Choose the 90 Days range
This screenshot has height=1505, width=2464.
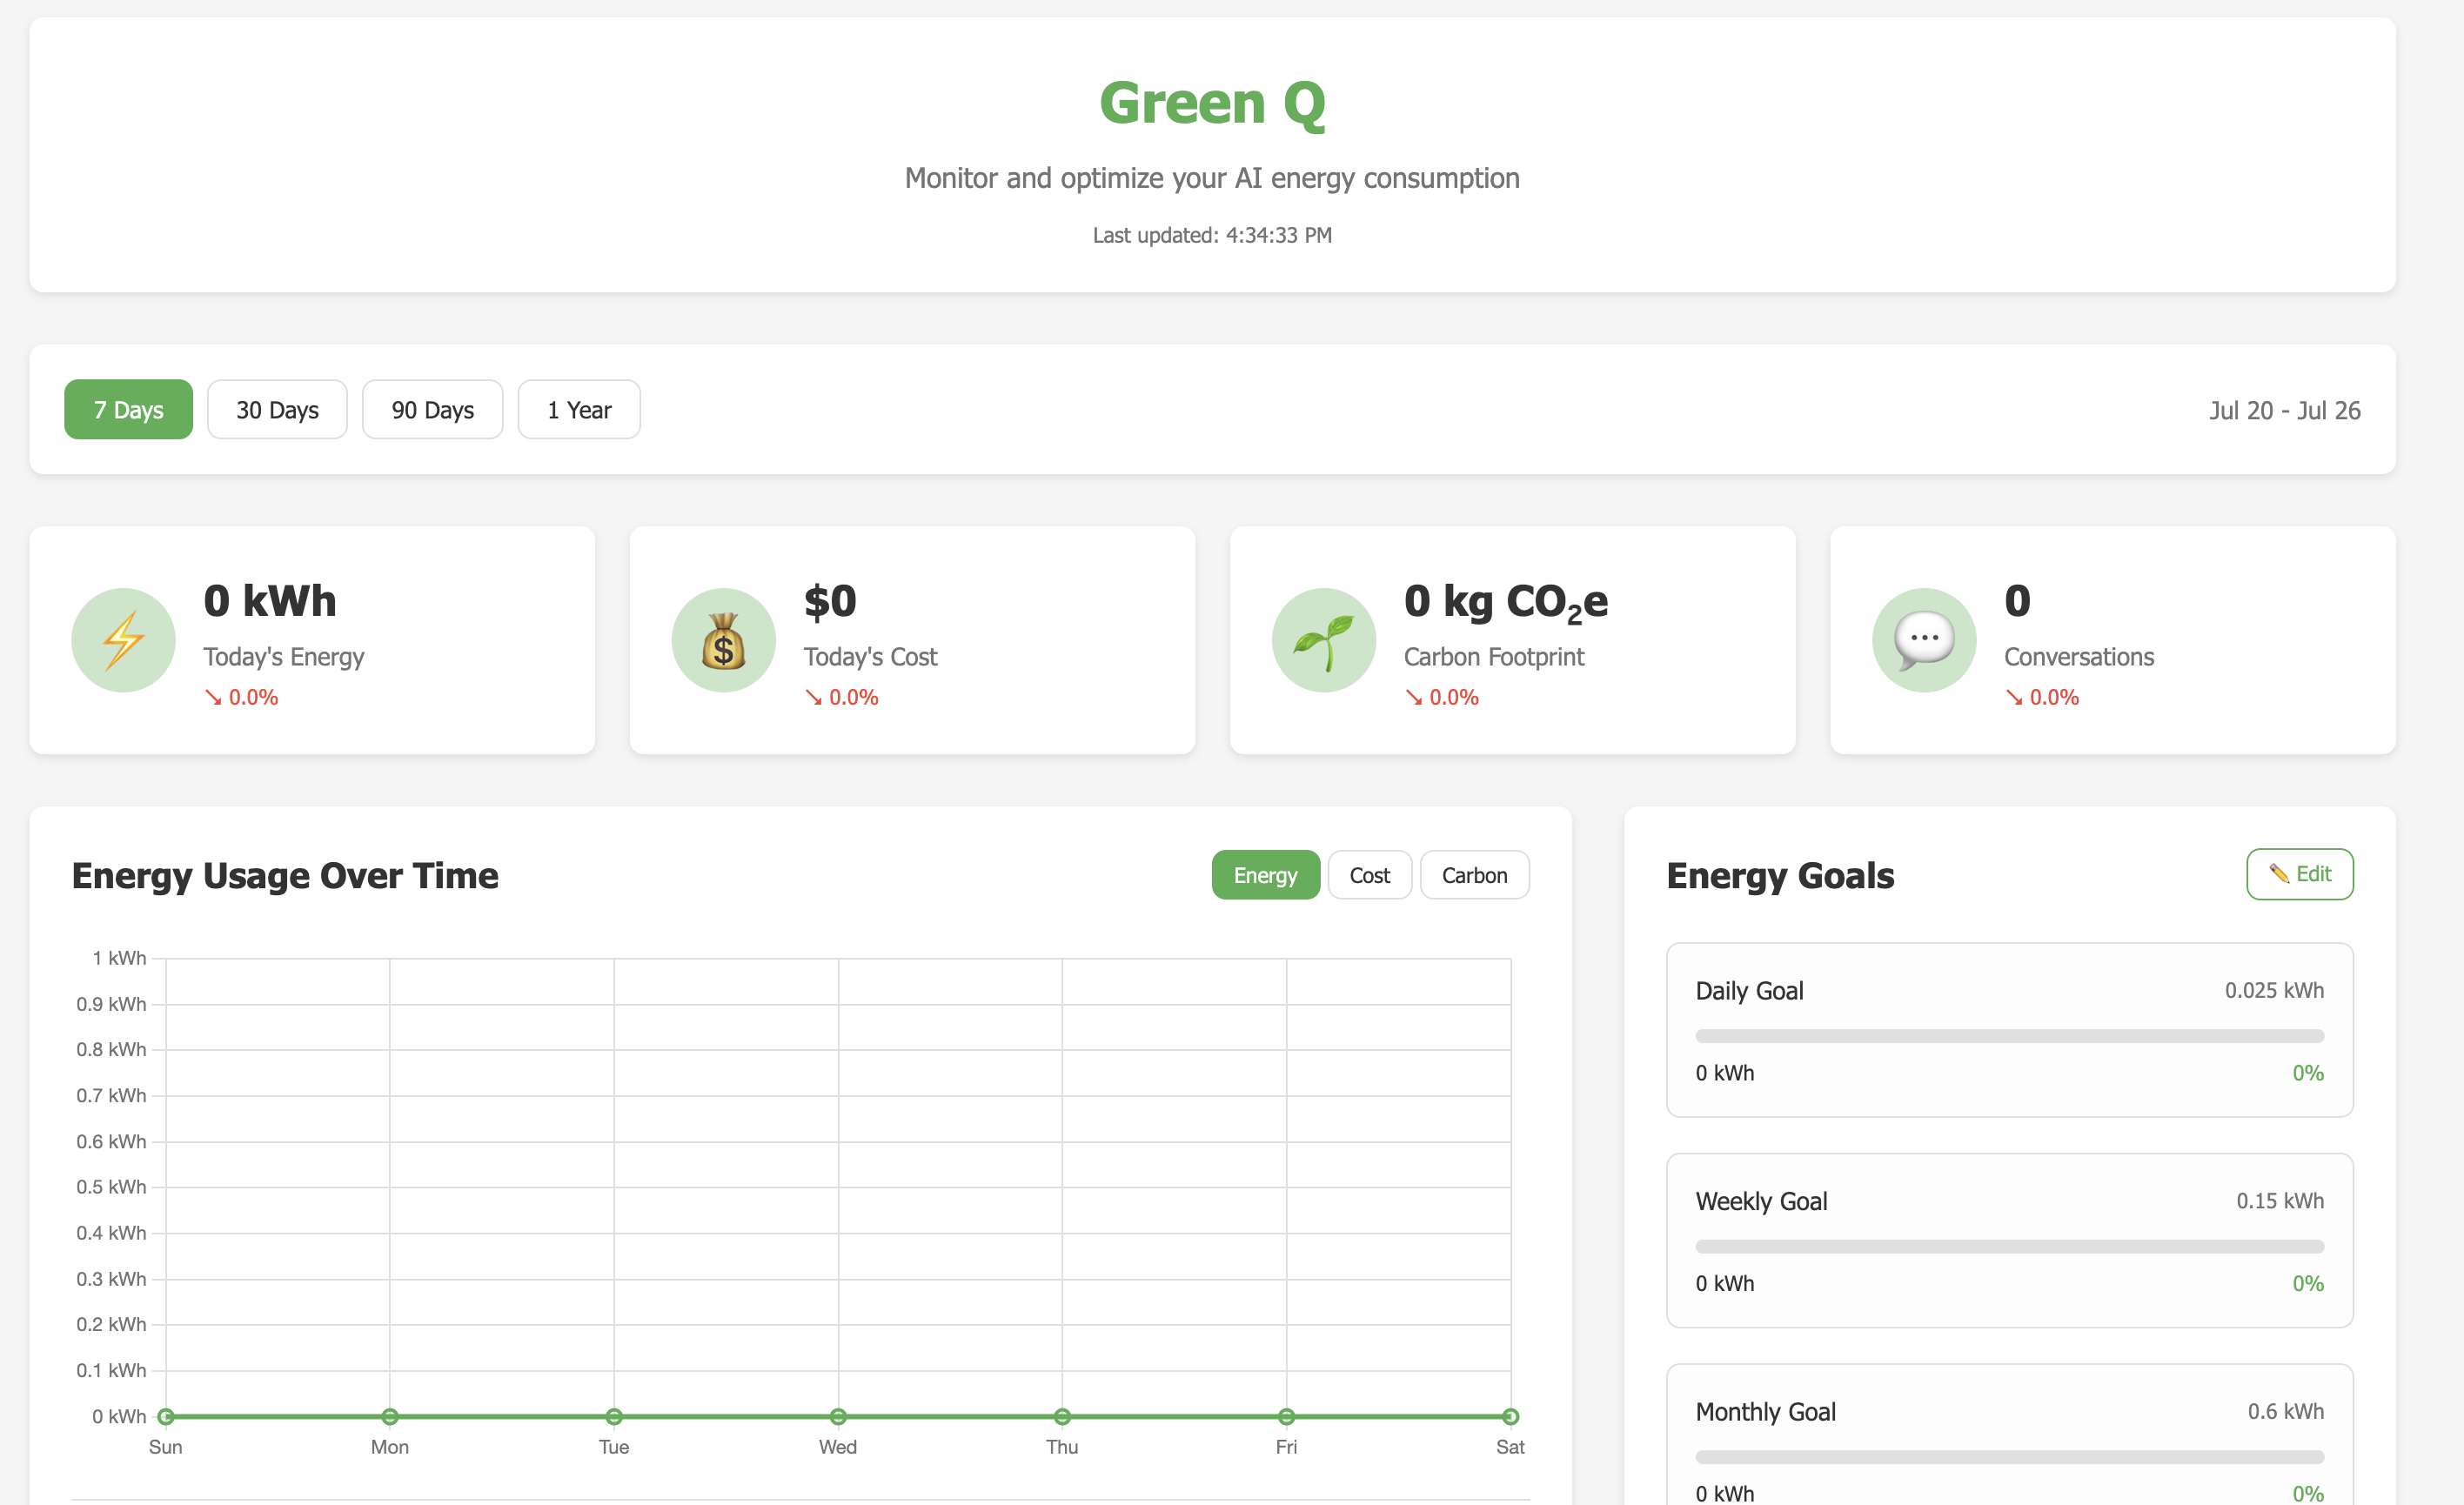pyautogui.click(x=432, y=410)
